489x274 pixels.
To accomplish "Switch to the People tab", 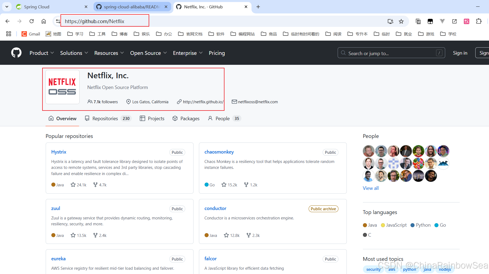I will (224, 119).
